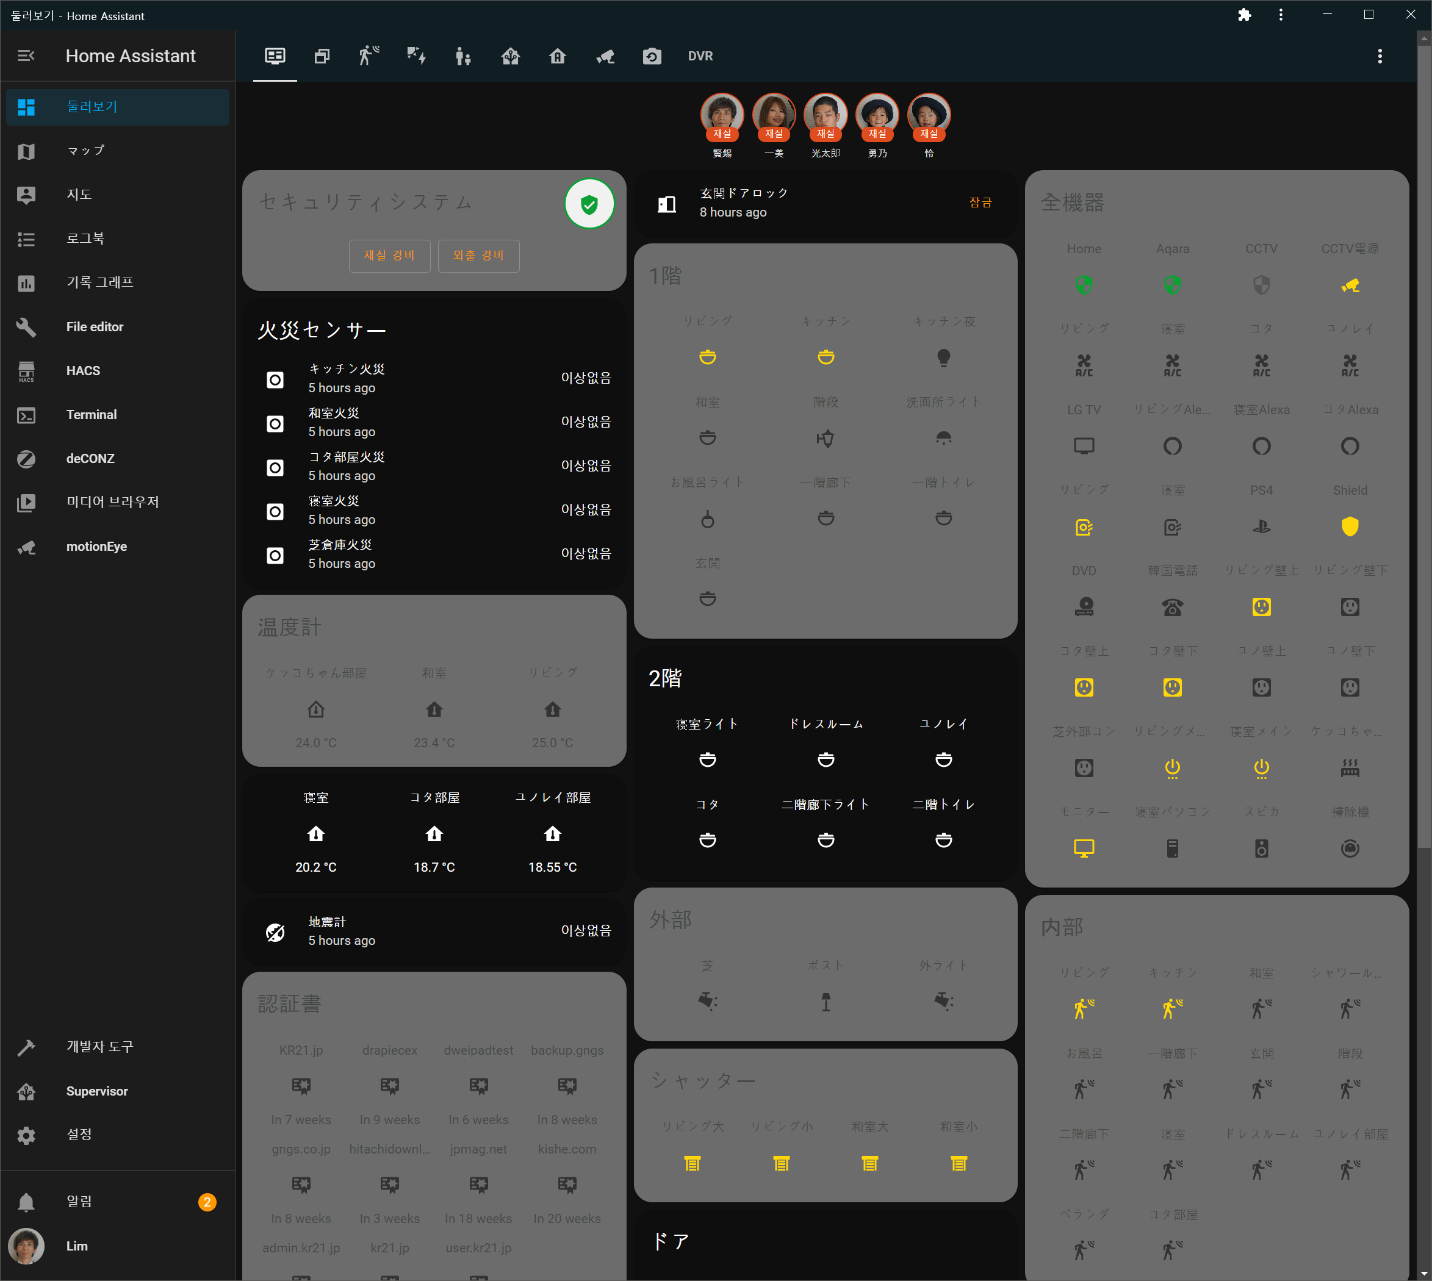This screenshot has width=1432, height=1281.
Task: Open the HACS sidebar item
Action: (x=82, y=371)
